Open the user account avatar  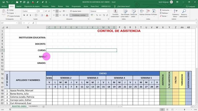(x=171, y=2)
